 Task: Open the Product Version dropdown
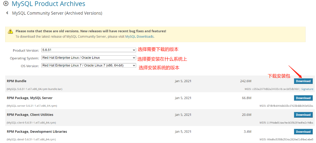click(x=88, y=50)
